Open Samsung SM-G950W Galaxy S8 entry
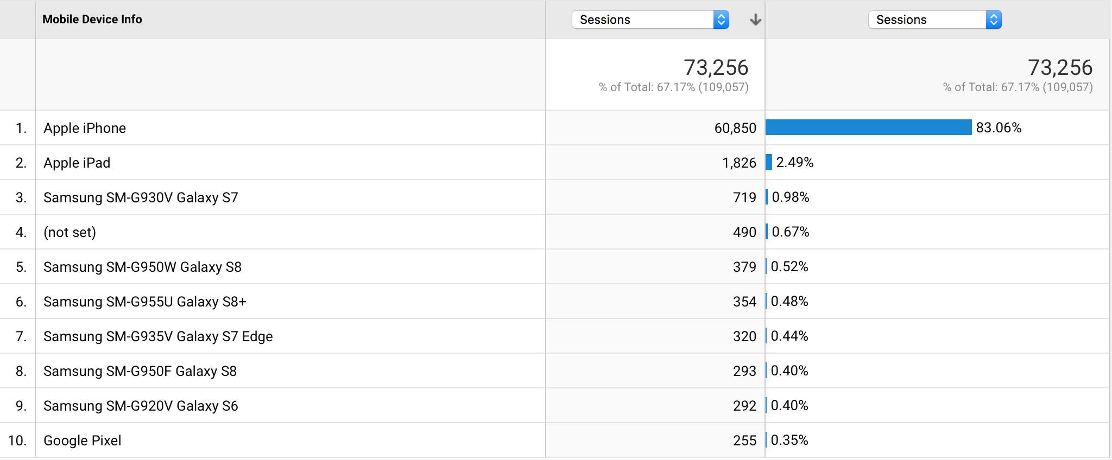The width and height of the screenshot is (1112, 460). tap(142, 267)
